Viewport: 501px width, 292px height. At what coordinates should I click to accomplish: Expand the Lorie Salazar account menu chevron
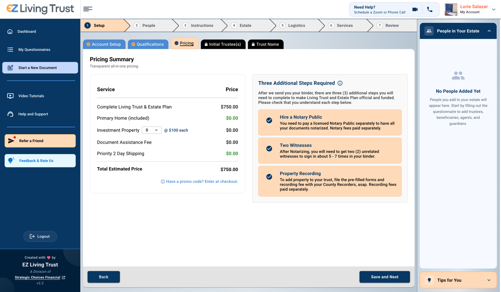[493, 9]
